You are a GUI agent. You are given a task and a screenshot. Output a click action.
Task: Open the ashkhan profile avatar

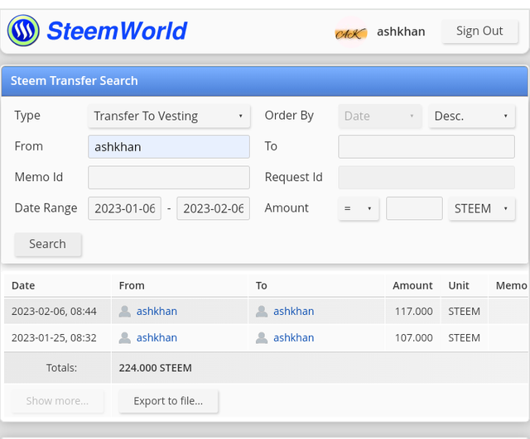[351, 32]
